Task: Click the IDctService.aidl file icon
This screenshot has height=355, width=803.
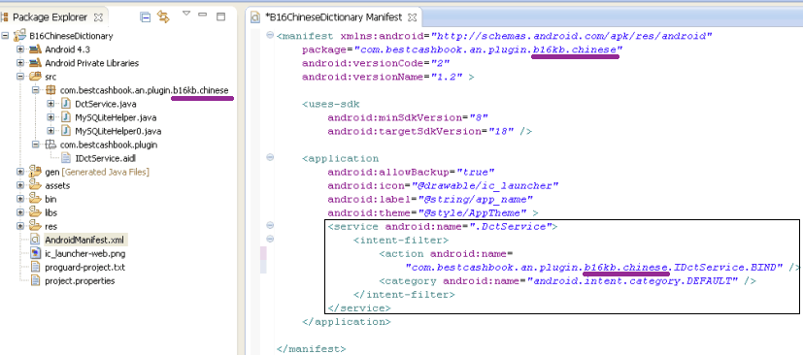Action: point(66,158)
